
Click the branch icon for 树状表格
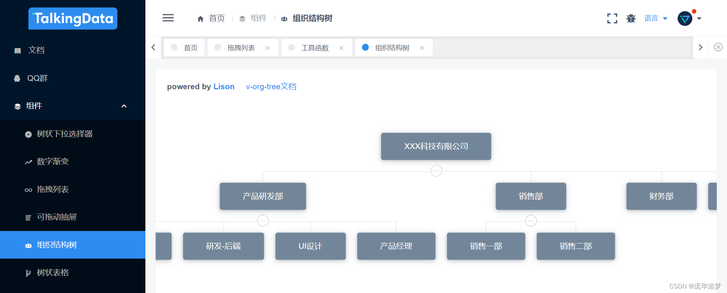[28, 273]
